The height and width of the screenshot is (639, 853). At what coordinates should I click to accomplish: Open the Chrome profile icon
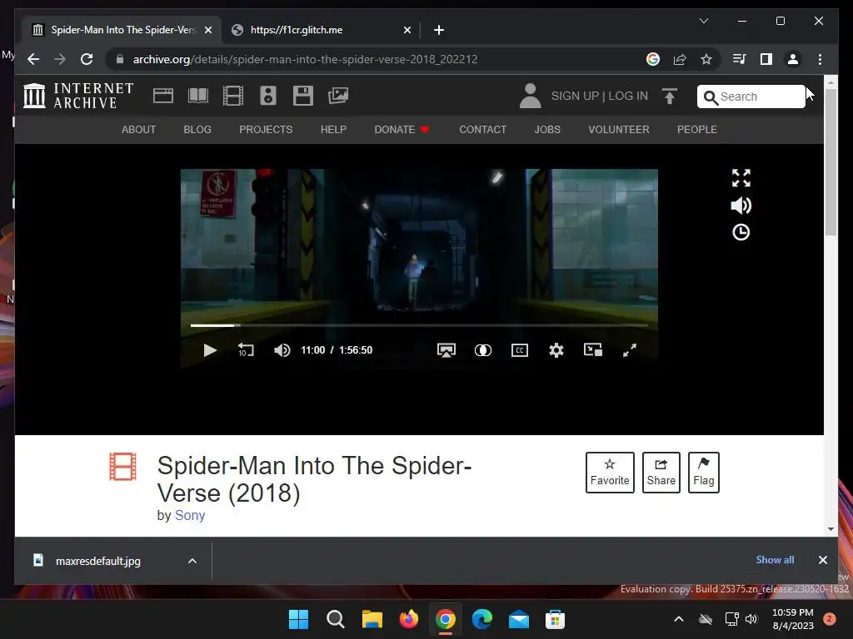coord(793,59)
